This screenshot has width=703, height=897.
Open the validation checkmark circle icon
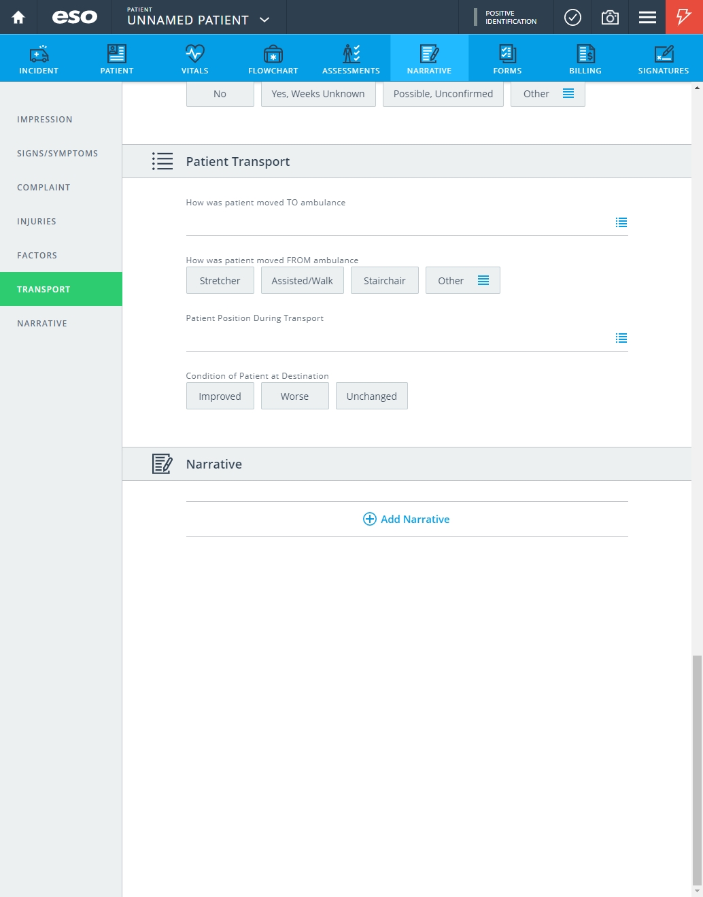572,17
